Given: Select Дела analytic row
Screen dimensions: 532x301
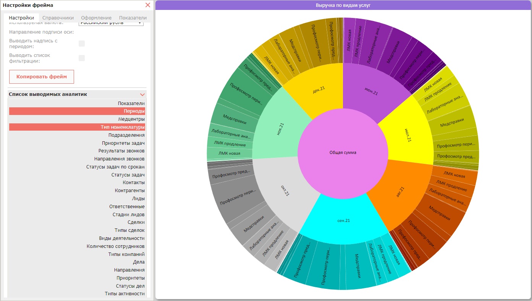Looking at the screenshot, I should [77, 262].
